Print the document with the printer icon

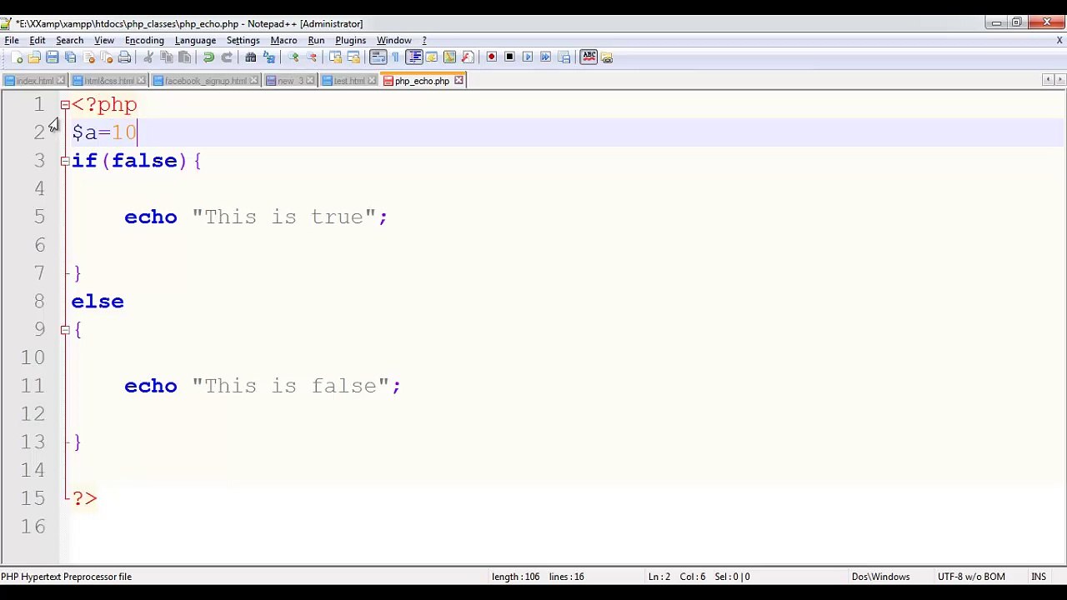point(125,57)
